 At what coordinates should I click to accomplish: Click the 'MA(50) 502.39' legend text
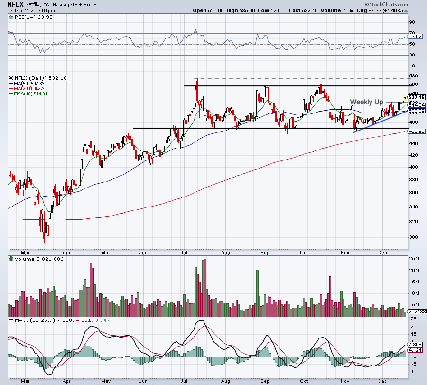coord(29,84)
